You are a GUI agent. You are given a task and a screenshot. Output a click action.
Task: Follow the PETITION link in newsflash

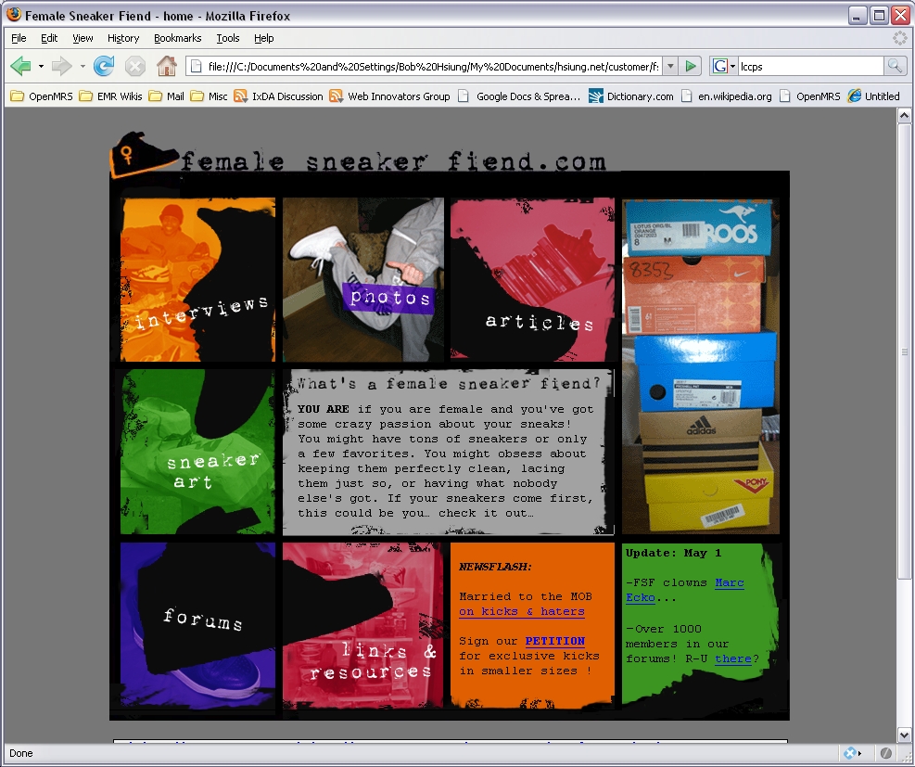click(554, 641)
